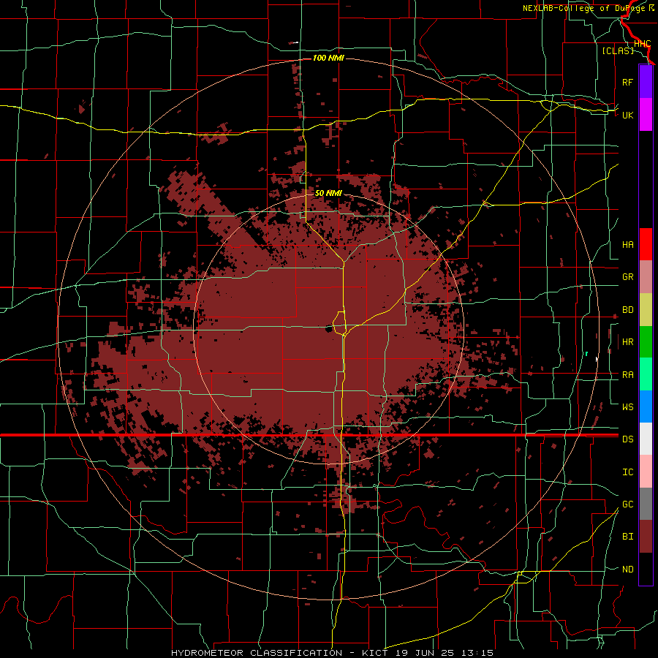Click the dusty pink GR legend swatch
The width and height of the screenshot is (658, 658).
(646, 277)
